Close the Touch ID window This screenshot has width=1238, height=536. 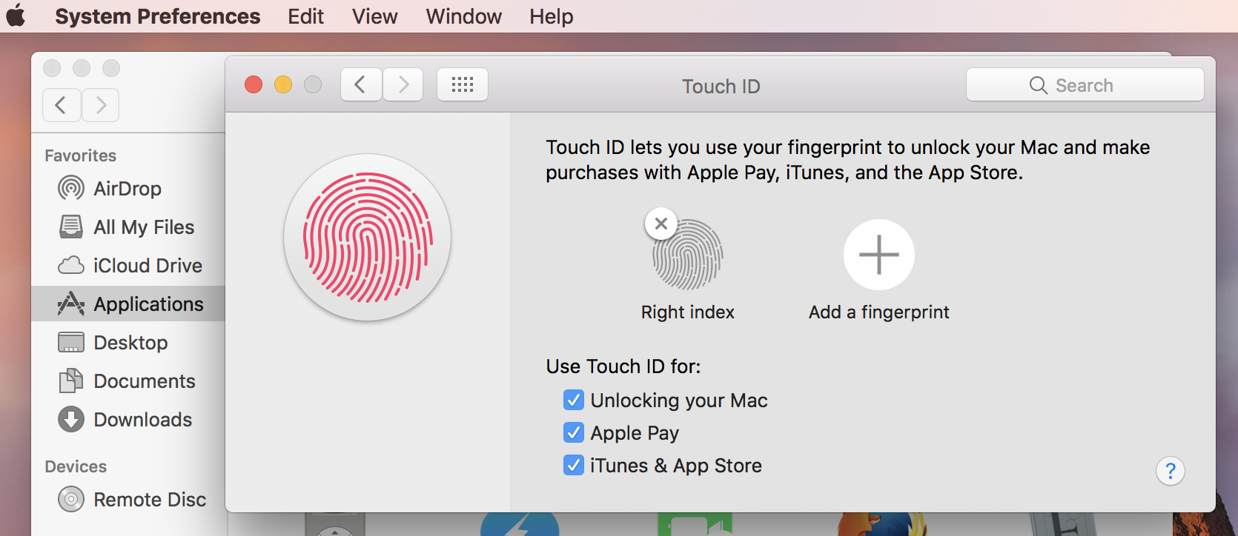click(x=254, y=84)
